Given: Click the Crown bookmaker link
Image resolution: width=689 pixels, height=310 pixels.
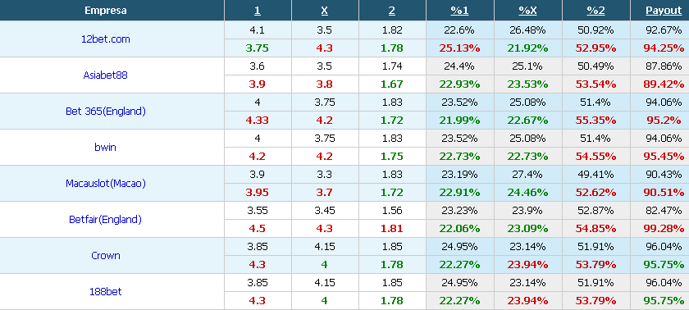Looking at the screenshot, I should tap(106, 255).
